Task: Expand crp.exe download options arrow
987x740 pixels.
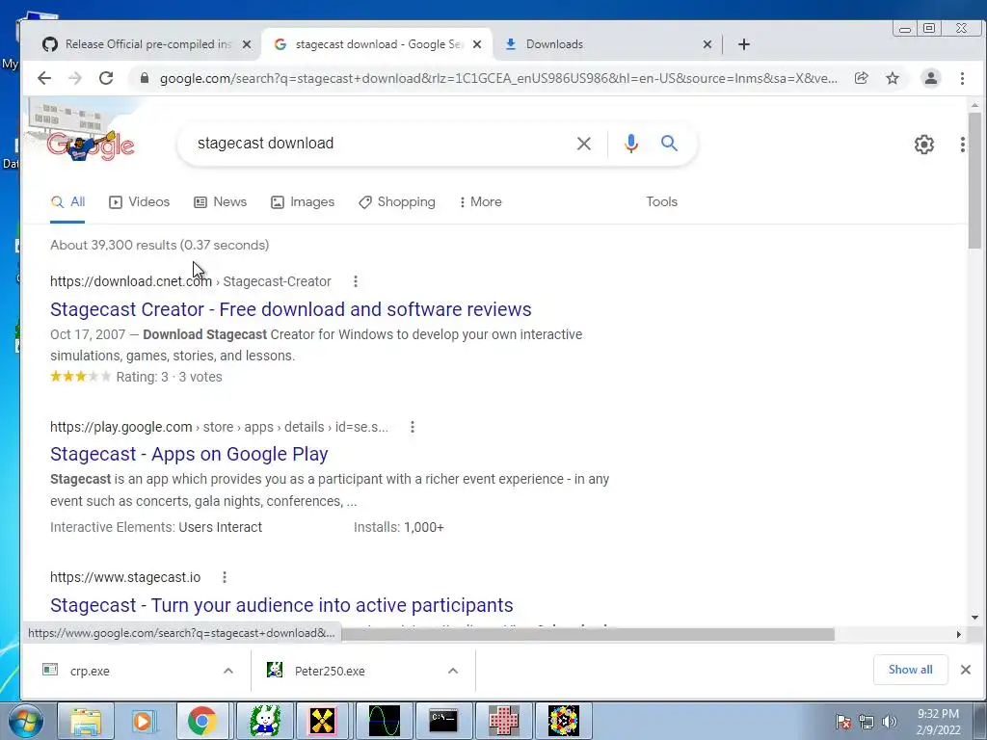Action: coord(228,671)
